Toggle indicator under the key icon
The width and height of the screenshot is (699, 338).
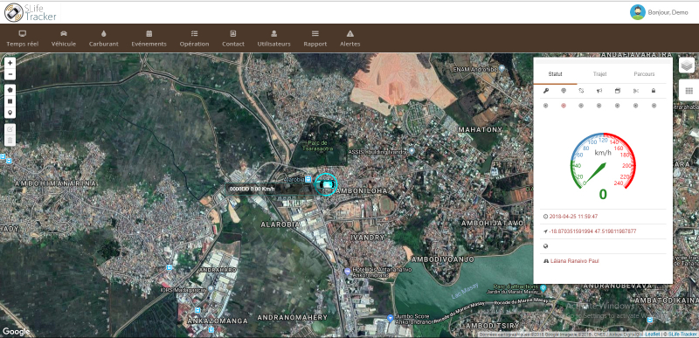[x=545, y=106]
